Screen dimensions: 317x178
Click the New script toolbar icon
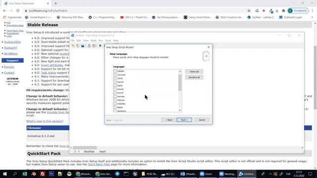[x=73, y=46]
